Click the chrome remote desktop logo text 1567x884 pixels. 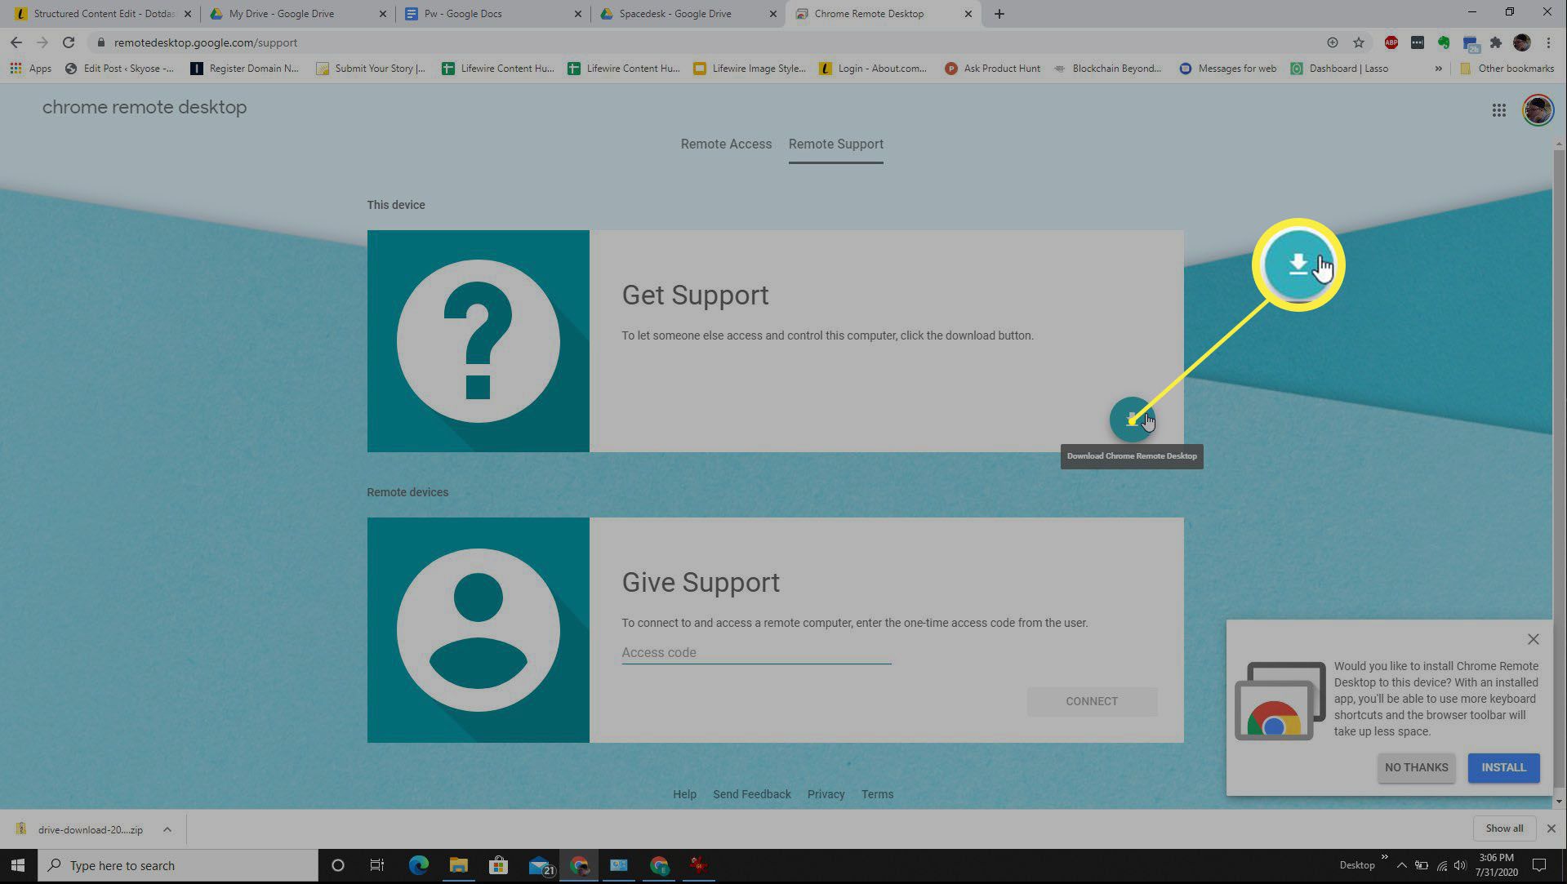(x=145, y=107)
